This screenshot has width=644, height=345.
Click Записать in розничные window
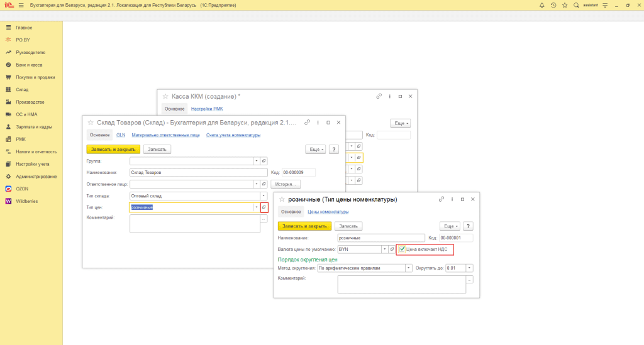pos(348,226)
